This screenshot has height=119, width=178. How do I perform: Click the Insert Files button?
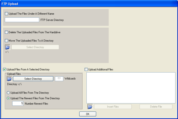point(113,107)
